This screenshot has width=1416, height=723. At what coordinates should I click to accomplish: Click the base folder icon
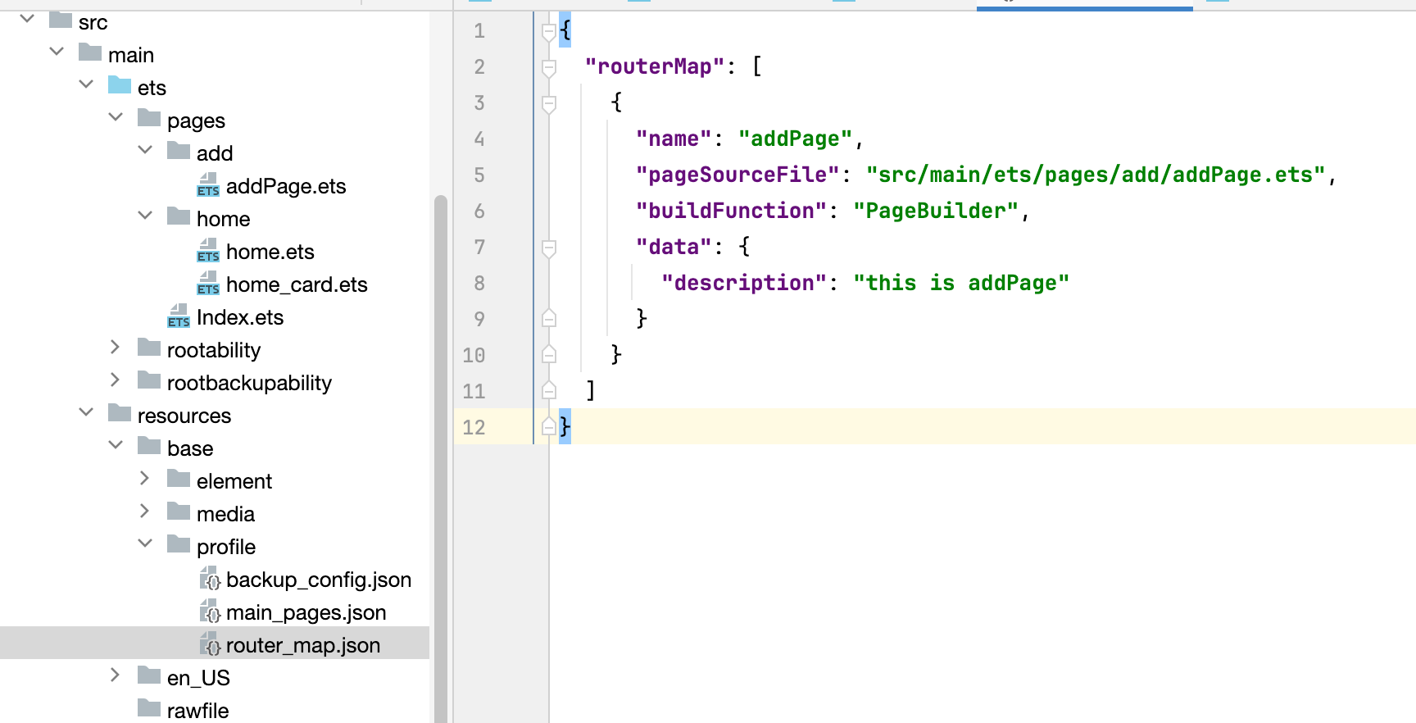pos(149,446)
